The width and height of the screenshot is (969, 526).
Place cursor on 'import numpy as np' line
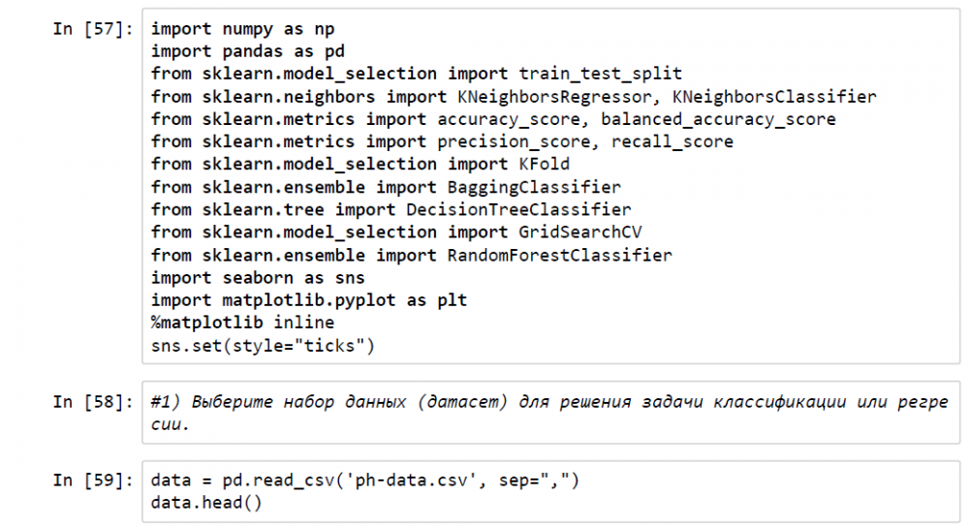pos(243,29)
